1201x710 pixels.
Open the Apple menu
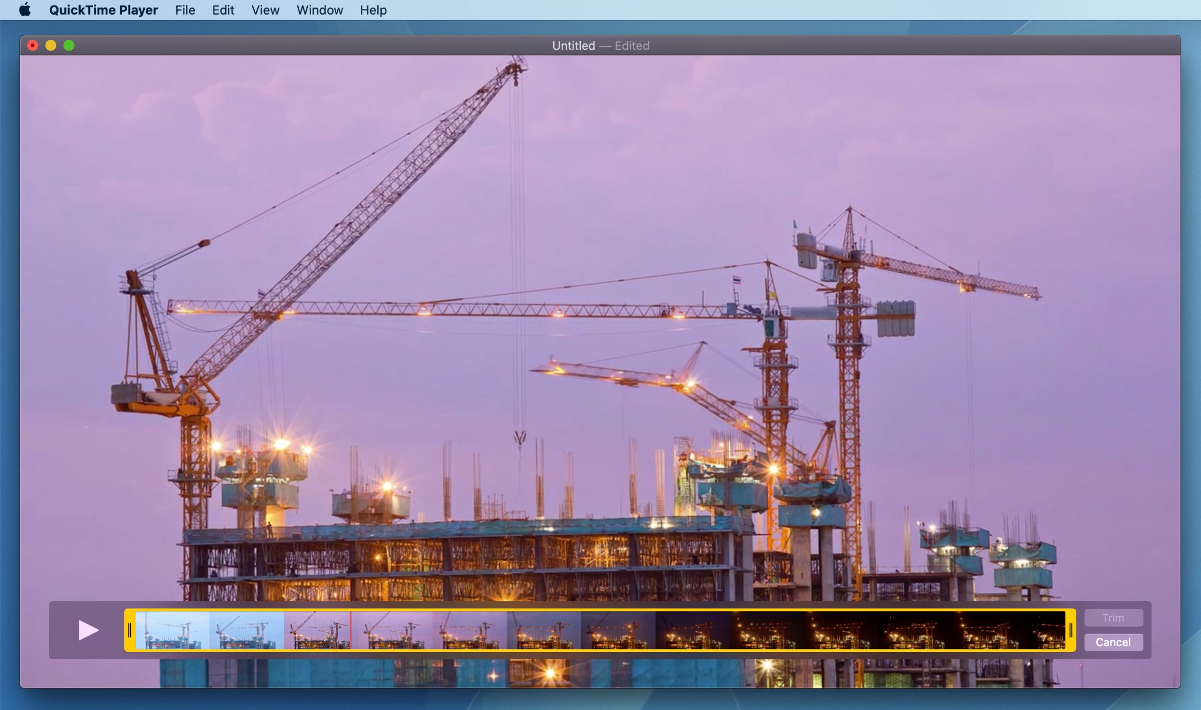tap(25, 9)
